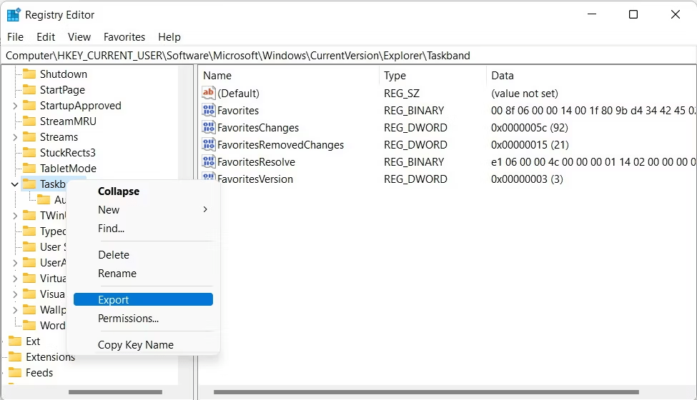
Task: Expand the Visua key chevron
Action: [15, 294]
